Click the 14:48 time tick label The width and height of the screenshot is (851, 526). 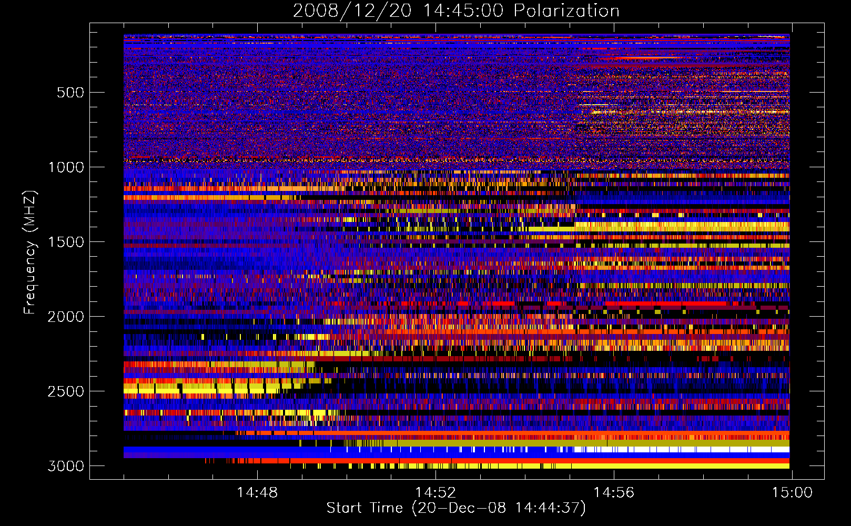click(257, 493)
